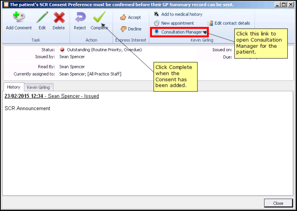Open the Kevin Girling tab
The image size is (297, 211).
(38, 87)
